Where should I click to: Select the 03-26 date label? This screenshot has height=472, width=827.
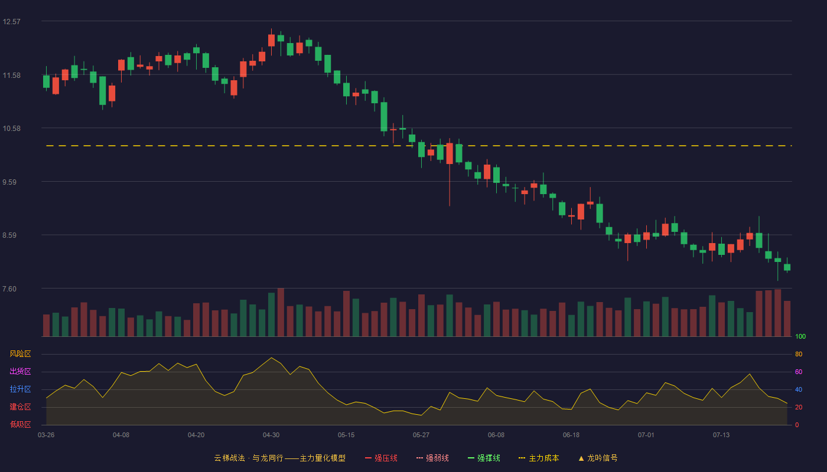pos(46,435)
